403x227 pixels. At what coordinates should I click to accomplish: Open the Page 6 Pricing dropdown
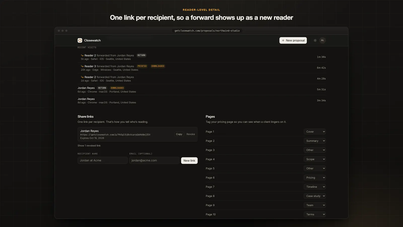(315, 178)
